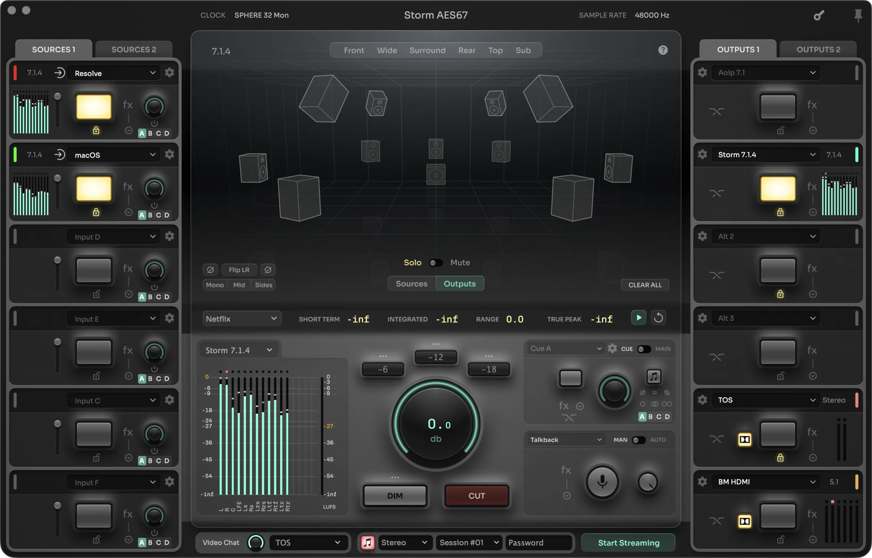Select the Front speaker group tab
Screen dimensions: 872x558
pyautogui.click(x=354, y=51)
